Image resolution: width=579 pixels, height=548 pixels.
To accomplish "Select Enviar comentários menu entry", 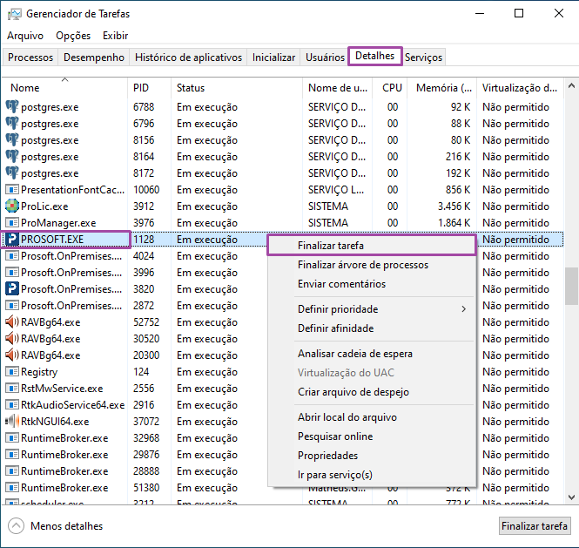I will point(372,284).
